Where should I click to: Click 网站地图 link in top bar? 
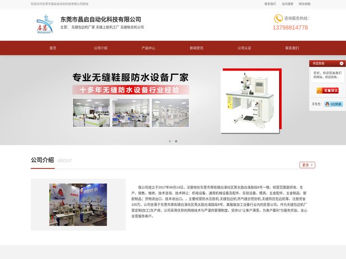pos(305,4)
